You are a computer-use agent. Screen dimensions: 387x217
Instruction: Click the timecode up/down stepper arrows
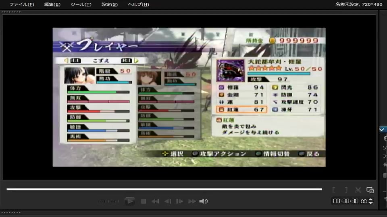coord(370,201)
